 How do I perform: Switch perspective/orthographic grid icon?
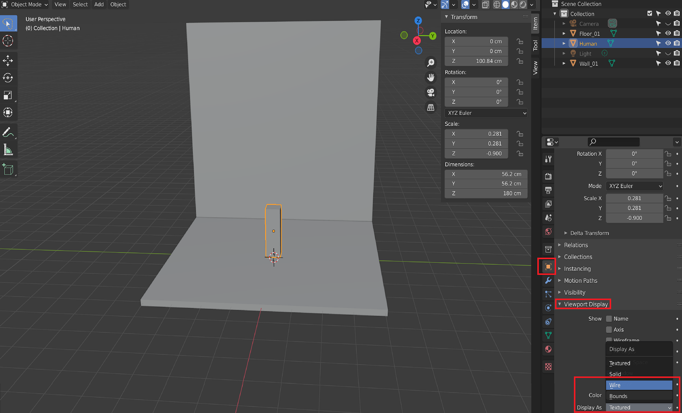point(431,107)
